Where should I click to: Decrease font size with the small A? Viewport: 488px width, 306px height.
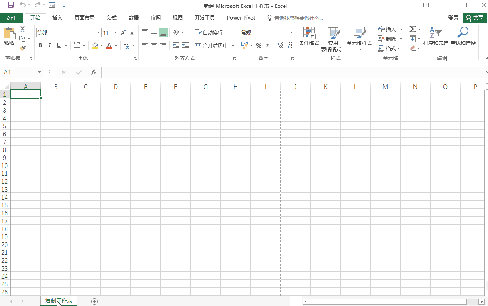click(132, 32)
